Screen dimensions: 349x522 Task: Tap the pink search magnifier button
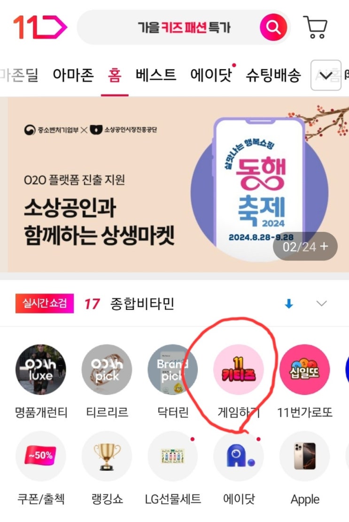point(273,27)
